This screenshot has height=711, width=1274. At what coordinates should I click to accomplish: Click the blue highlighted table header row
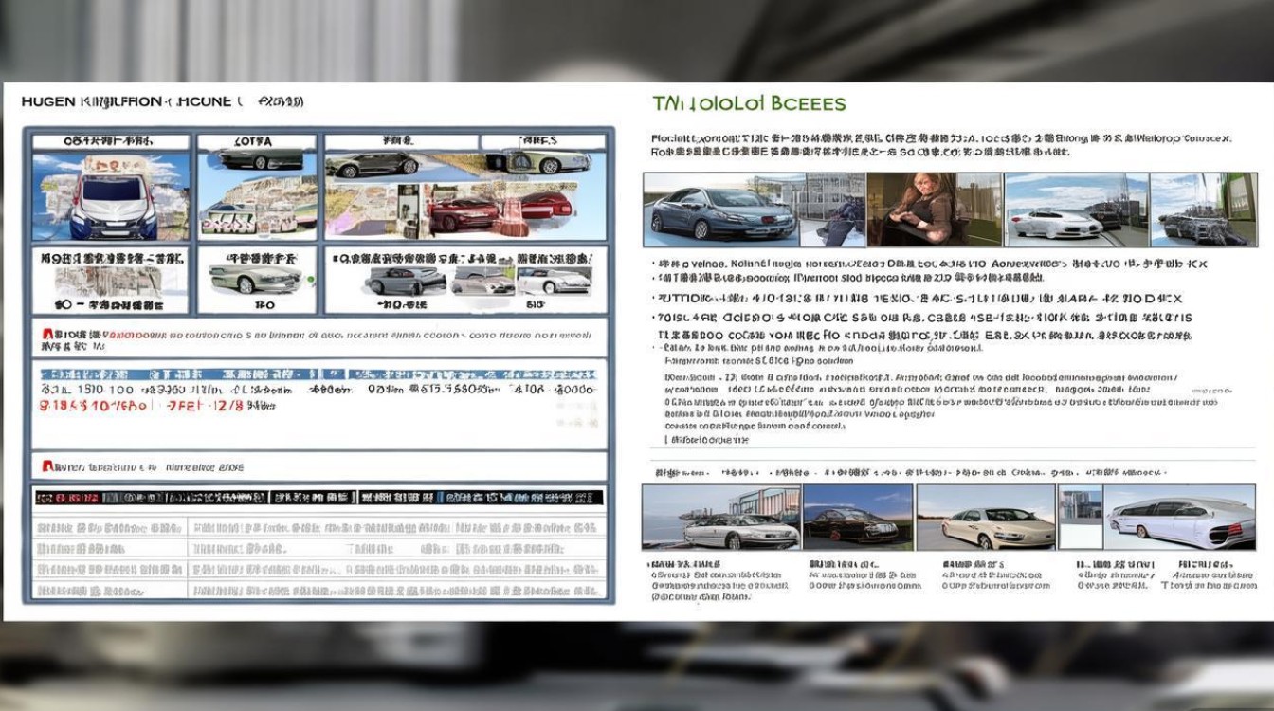(x=318, y=374)
